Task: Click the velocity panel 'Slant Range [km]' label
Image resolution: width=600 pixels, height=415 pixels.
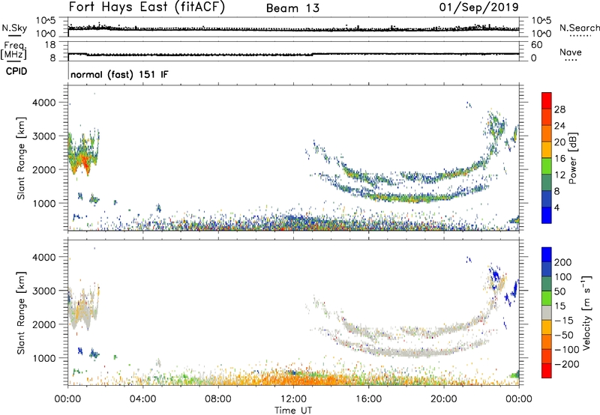Action: click(21, 313)
